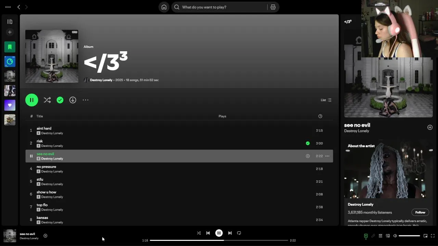Click the album cover art in the header

pos(52,56)
